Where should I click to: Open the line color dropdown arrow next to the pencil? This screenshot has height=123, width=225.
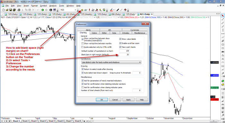pyautogui.click(x=114, y=10)
